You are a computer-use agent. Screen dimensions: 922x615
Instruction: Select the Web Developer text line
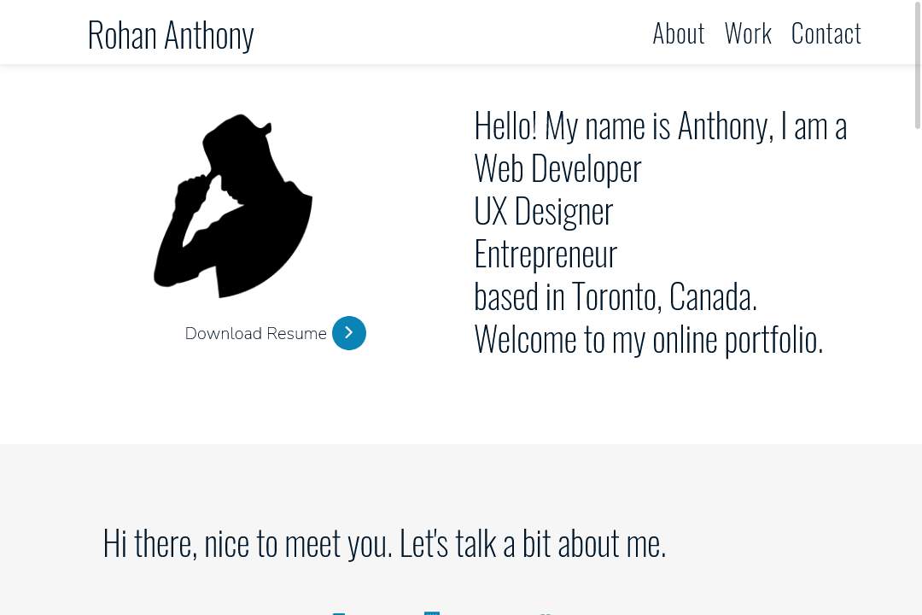point(557,169)
